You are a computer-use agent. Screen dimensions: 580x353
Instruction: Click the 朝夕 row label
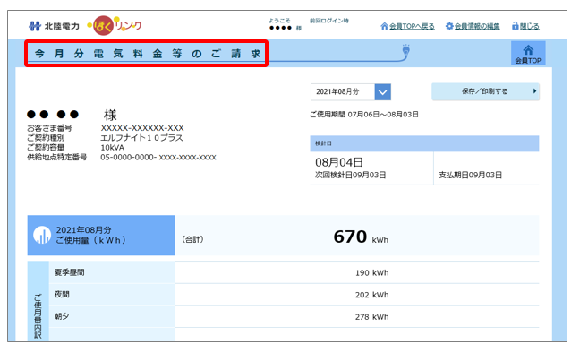tap(62, 316)
